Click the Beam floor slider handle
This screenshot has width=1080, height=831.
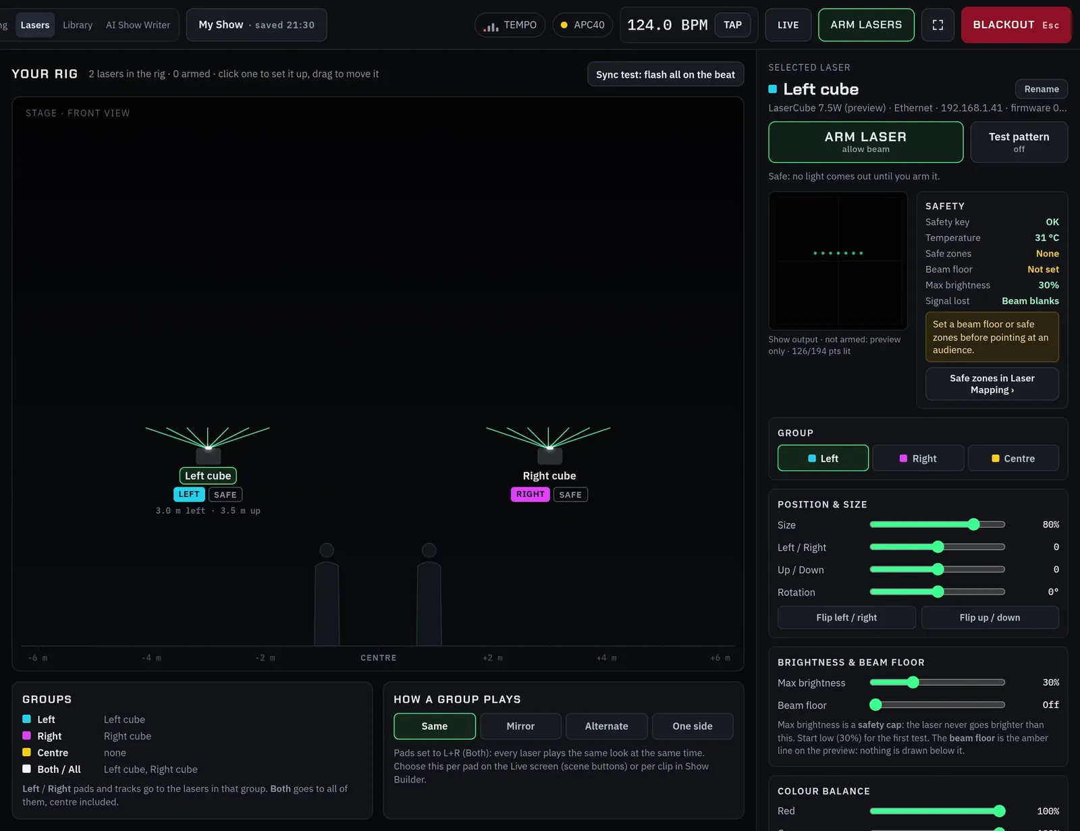tap(875, 705)
